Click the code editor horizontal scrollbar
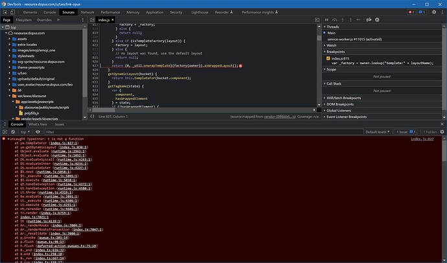Image resolution: width=447 pixels, height=263 pixels. (103, 109)
